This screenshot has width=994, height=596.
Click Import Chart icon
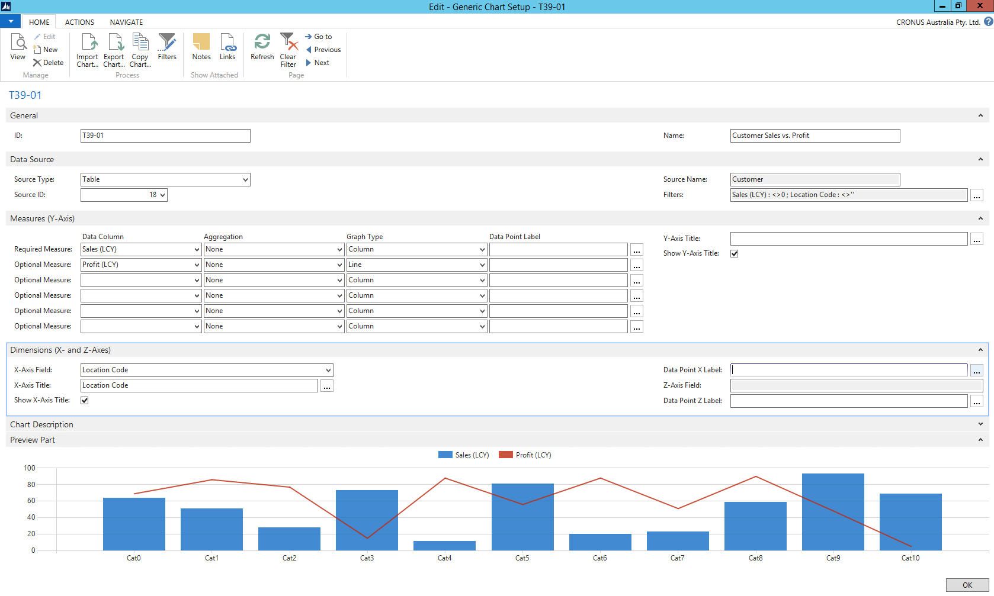click(x=87, y=50)
